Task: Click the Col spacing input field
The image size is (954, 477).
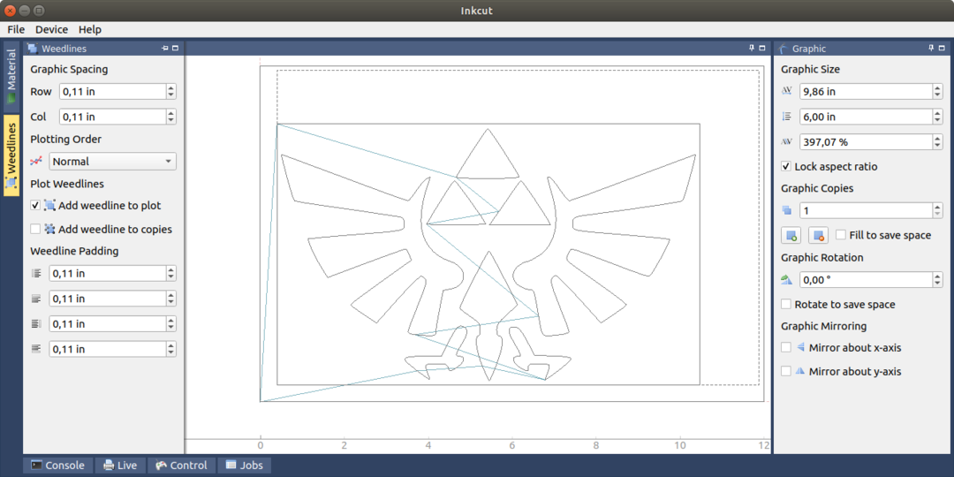Action: (112, 117)
